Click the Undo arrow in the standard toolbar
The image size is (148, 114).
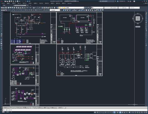pos(27,8)
